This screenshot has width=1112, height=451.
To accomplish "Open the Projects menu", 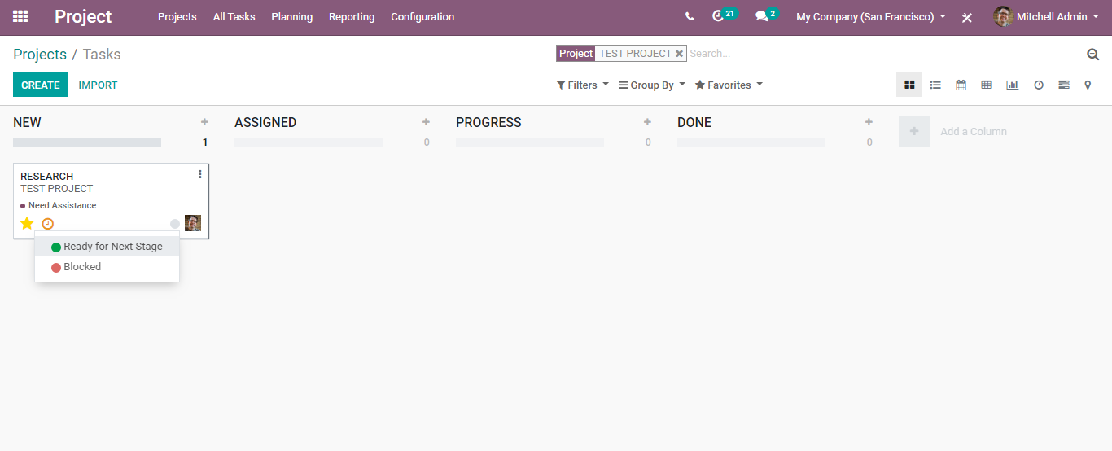I will [177, 16].
